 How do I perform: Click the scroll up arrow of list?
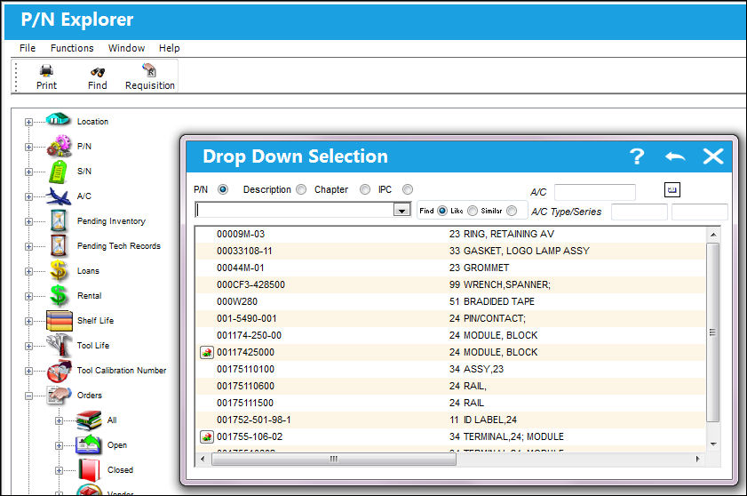(713, 234)
